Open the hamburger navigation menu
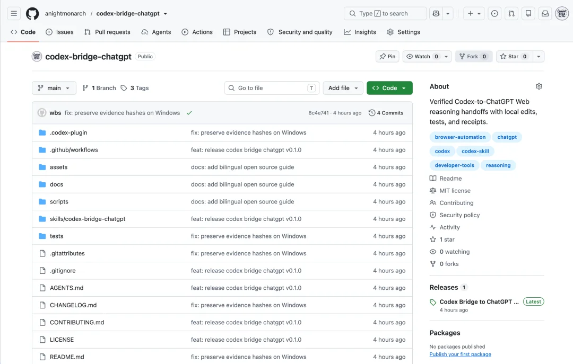Image resolution: width=573 pixels, height=364 pixels. [x=13, y=13]
